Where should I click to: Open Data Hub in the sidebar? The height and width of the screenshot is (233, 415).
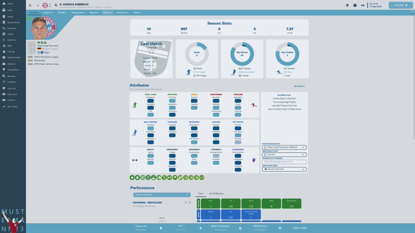[12, 40]
